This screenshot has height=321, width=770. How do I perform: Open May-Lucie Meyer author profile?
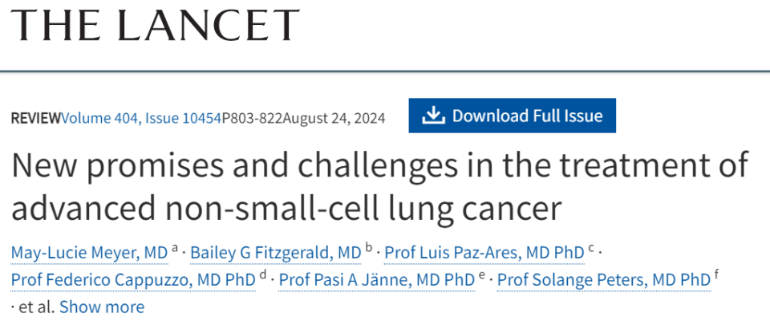click(89, 254)
